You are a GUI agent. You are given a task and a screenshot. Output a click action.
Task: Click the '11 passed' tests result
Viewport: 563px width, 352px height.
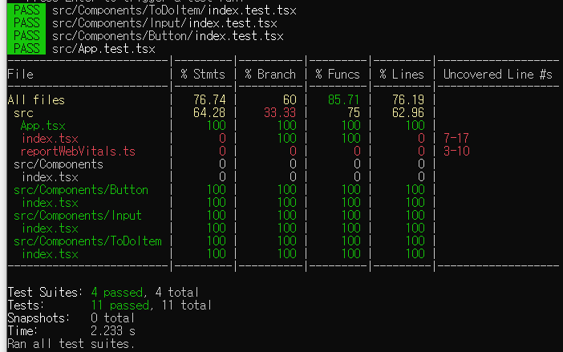tap(120, 305)
